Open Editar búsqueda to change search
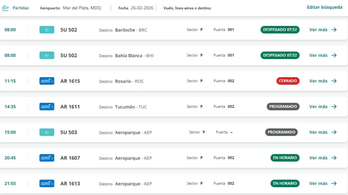Viewport: 348px width, 195px height. (325, 7)
